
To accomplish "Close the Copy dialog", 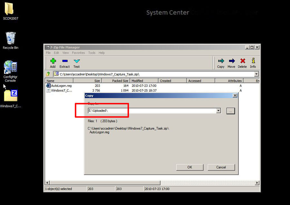I will pyautogui.click(x=235, y=95).
